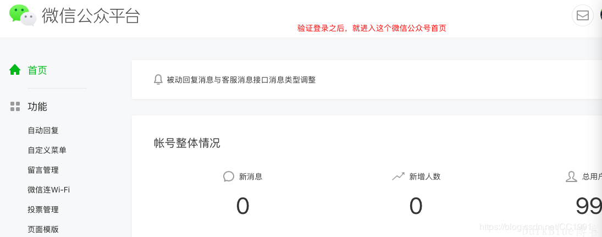Image resolution: width=602 pixels, height=237 pixels.
Task: Select 投票管理 from sidebar
Action: (43, 210)
